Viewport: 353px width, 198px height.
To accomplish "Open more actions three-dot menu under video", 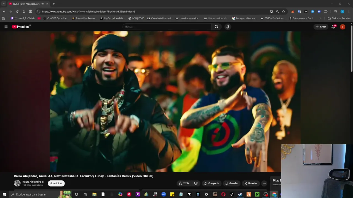I will tap(264, 183).
